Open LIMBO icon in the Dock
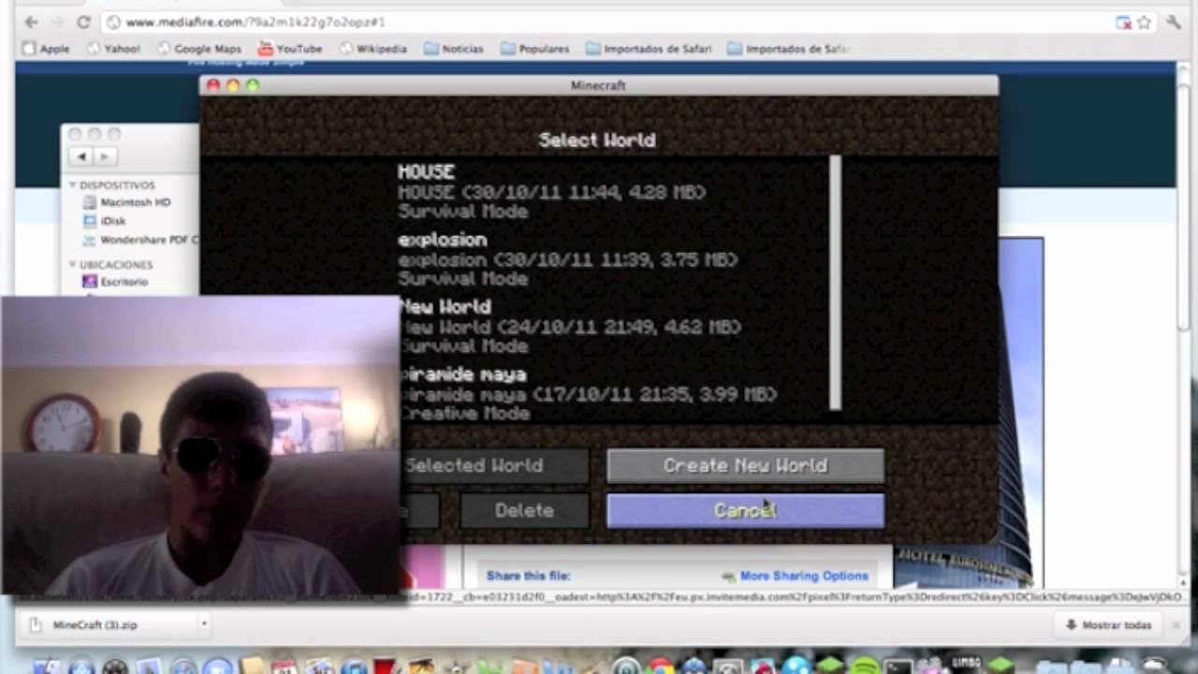The image size is (1198, 674). (x=967, y=667)
